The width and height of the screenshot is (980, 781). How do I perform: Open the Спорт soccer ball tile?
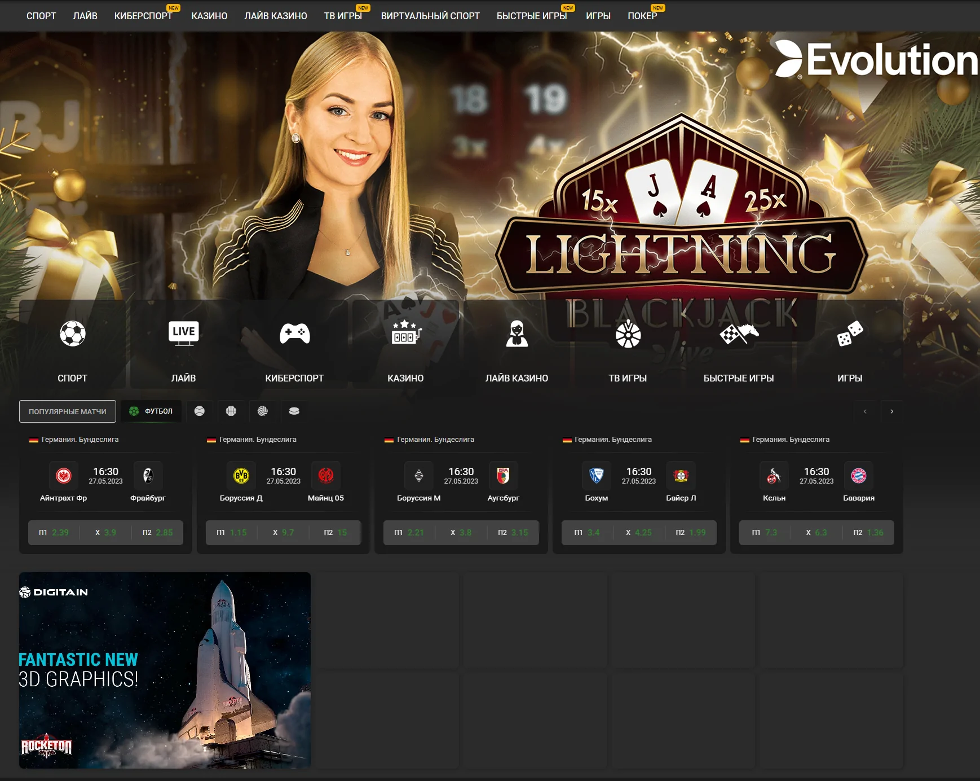click(73, 345)
